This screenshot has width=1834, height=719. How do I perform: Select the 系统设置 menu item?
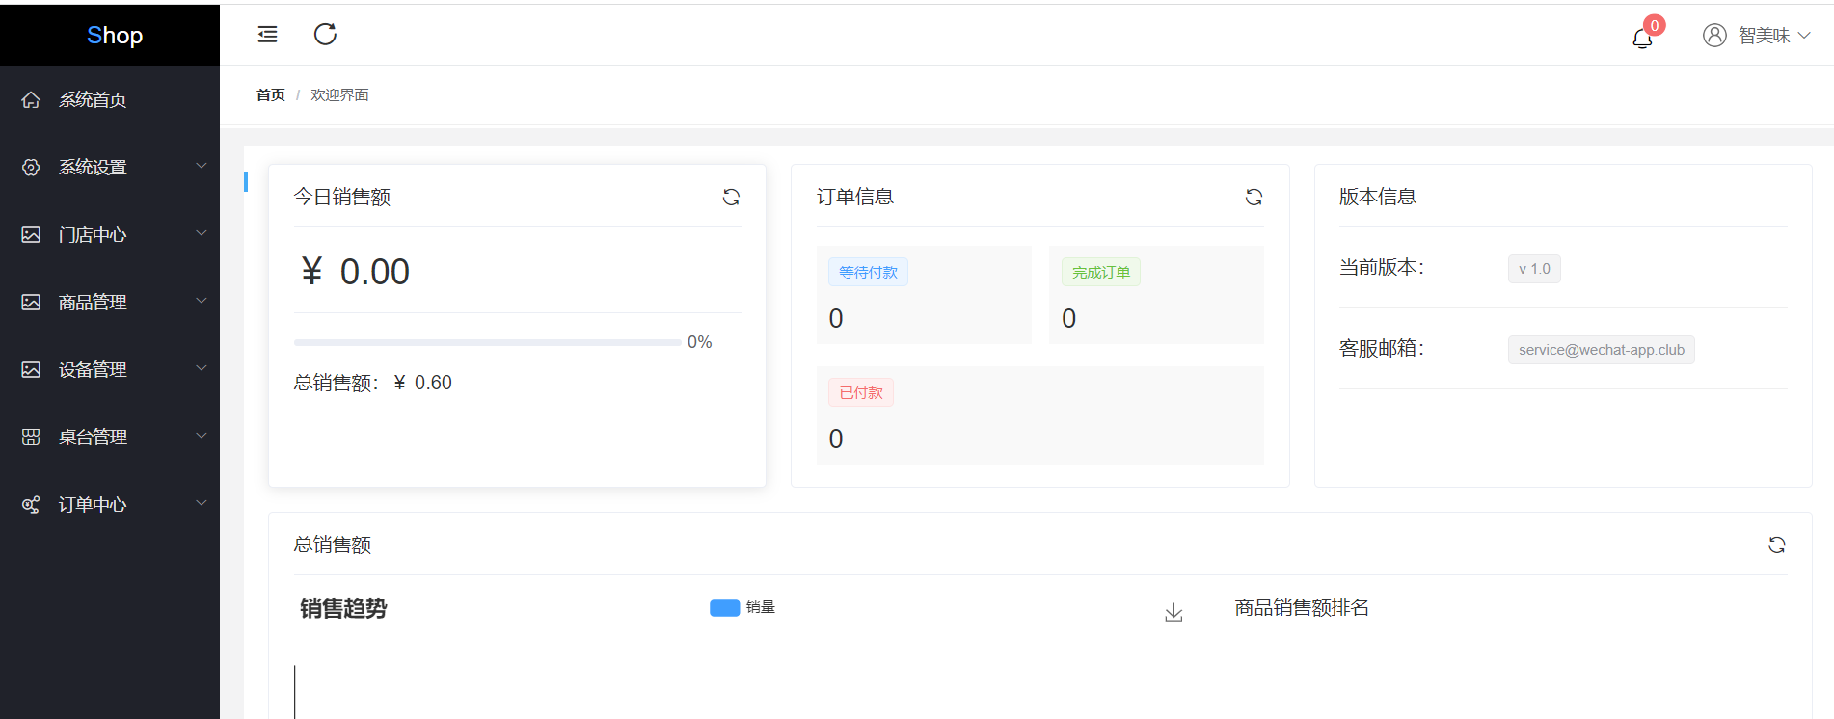click(x=110, y=167)
